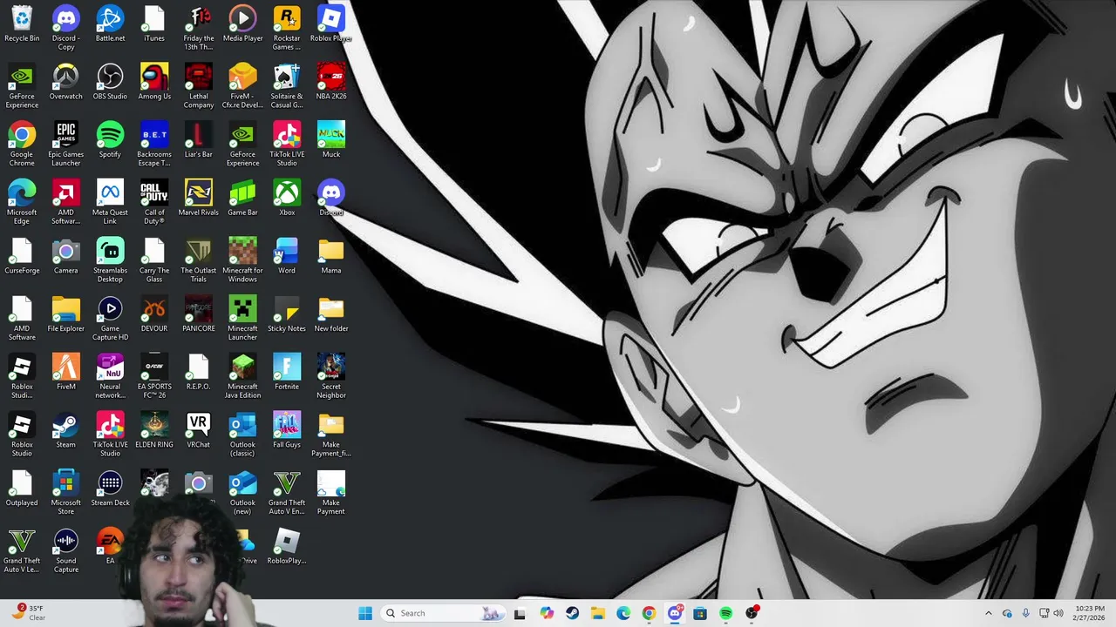1116x627 pixels.
Task: Open the R.E.P.O. desktop file
Action: (x=198, y=373)
